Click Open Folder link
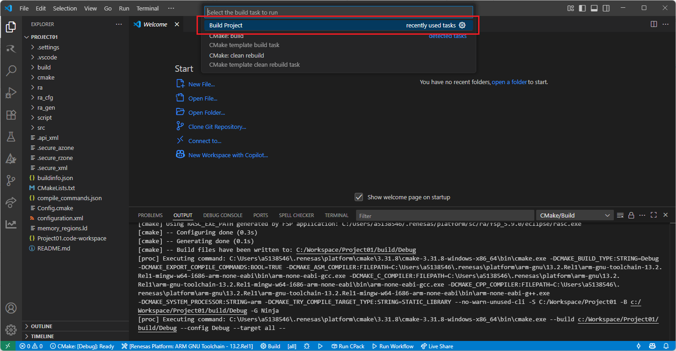Screen dimensions: 676x351 tap(200, 112)
